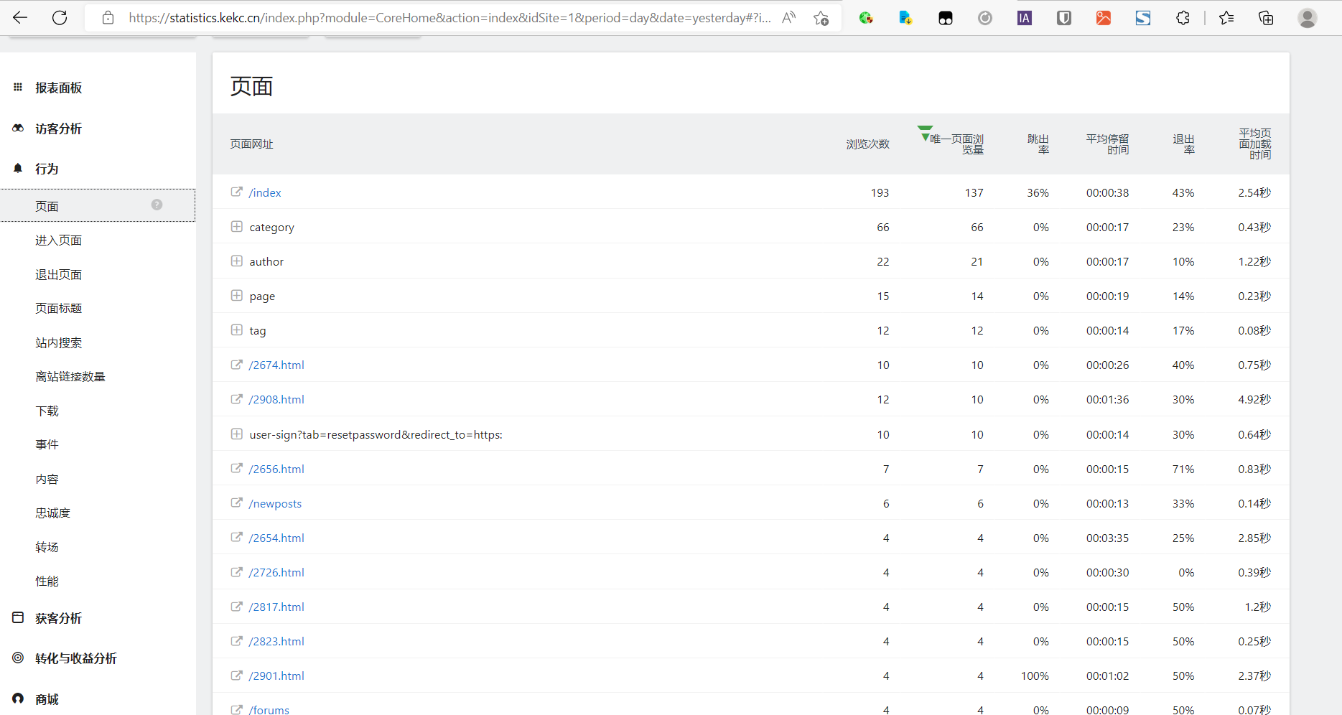Open 访客分析 menu in sidebar
The image size is (1342, 715).
[x=58, y=128]
